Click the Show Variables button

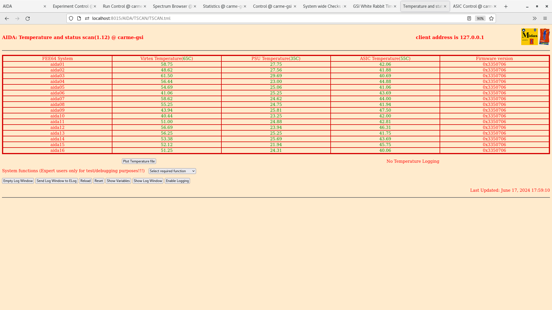118,181
